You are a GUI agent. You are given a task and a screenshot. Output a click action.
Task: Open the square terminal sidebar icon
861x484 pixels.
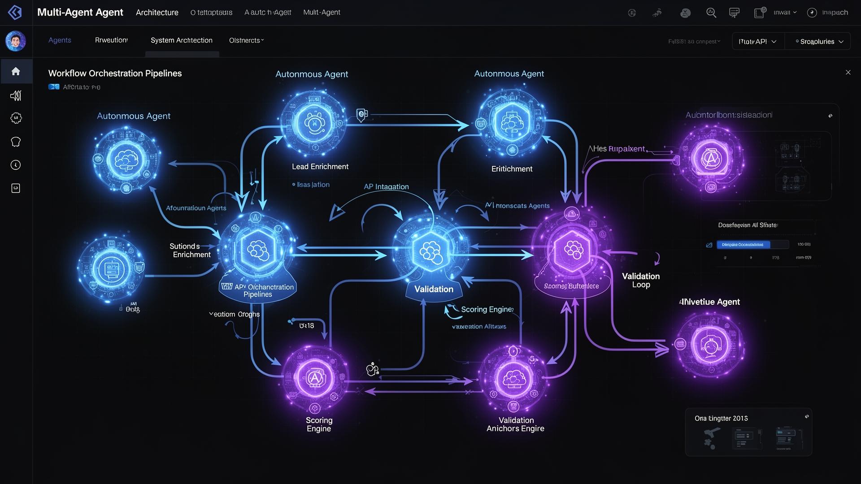click(x=16, y=188)
